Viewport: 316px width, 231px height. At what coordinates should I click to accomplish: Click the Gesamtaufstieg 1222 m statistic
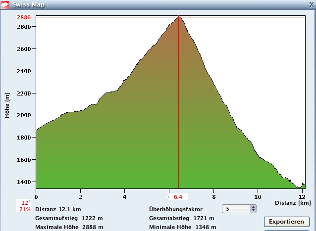[69, 218]
